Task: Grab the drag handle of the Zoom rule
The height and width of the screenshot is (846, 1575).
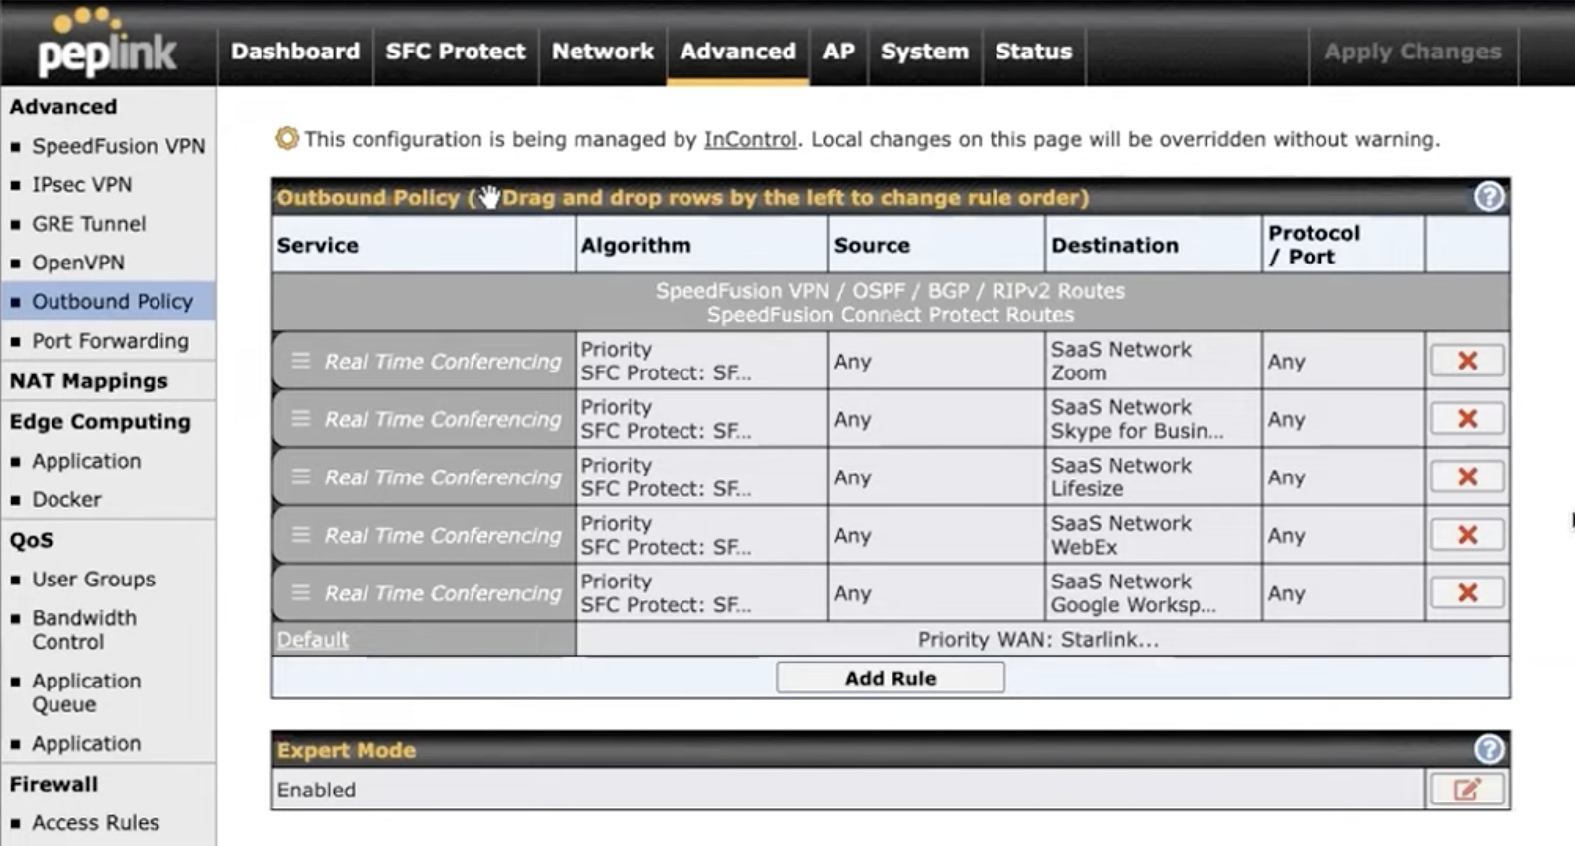Action: 301,361
